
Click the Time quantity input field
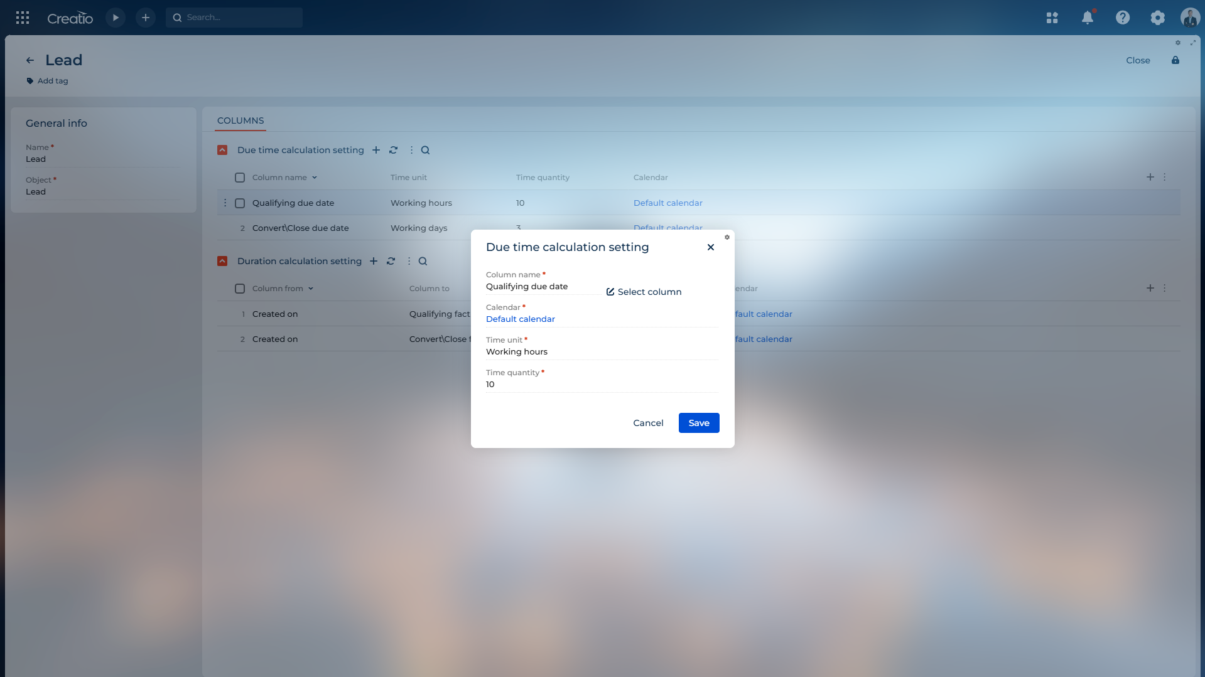tap(601, 385)
